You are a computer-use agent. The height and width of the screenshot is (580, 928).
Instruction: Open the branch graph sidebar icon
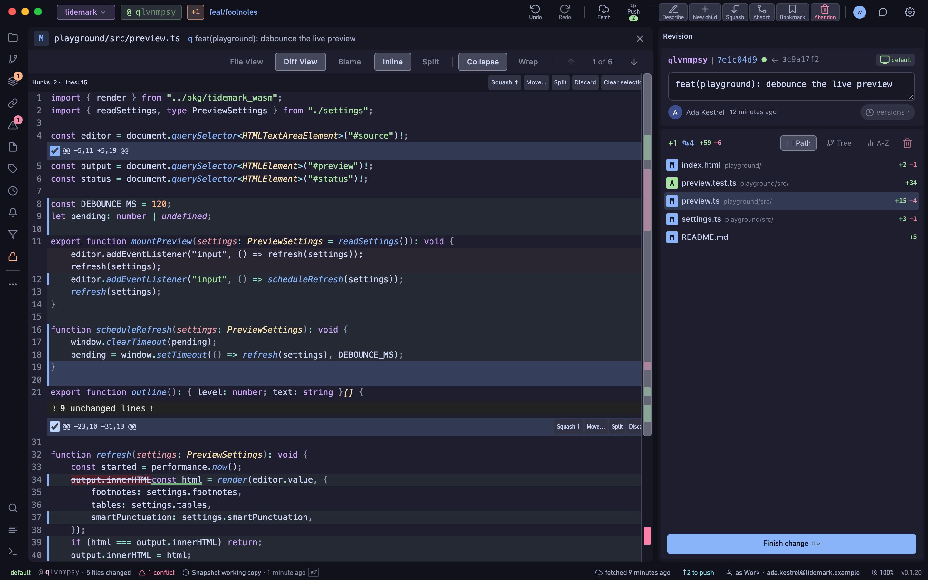click(13, 59)
